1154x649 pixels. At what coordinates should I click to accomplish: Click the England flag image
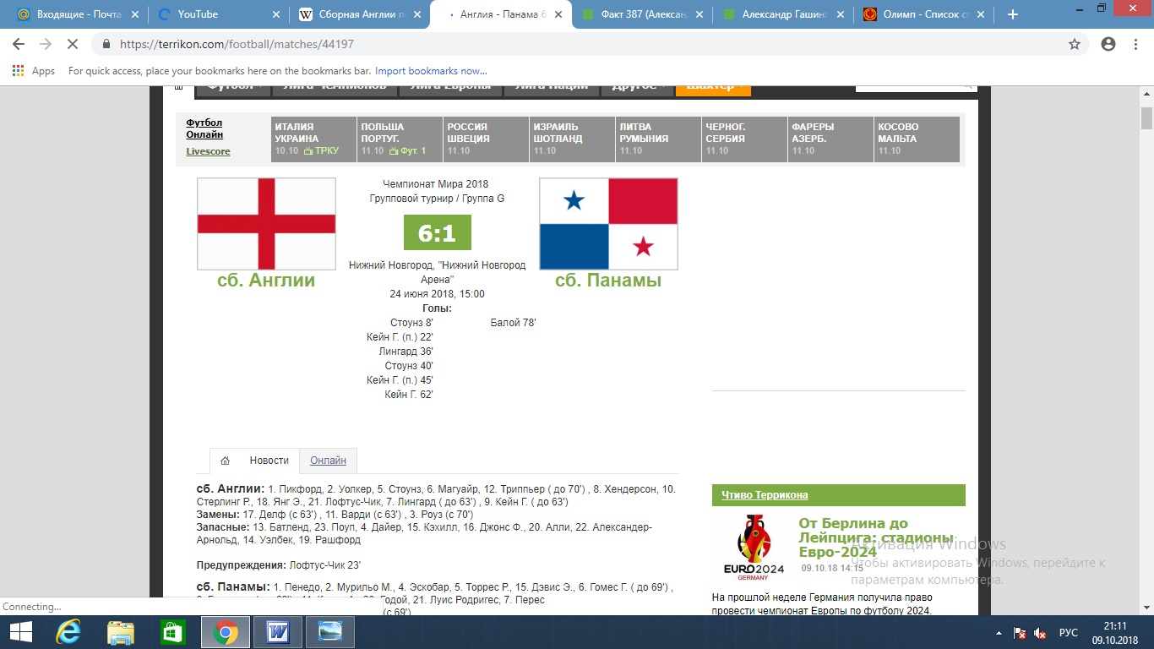(266, 224)
